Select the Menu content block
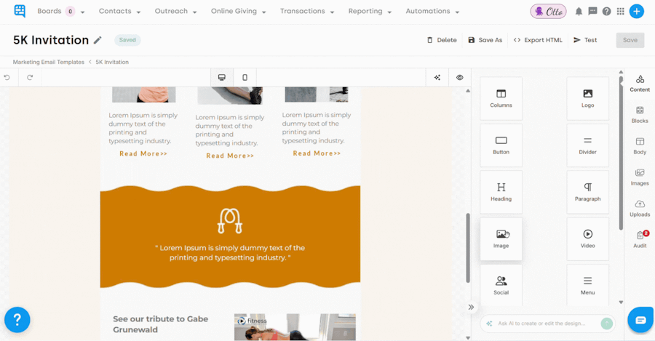 (x=588, y=286)
